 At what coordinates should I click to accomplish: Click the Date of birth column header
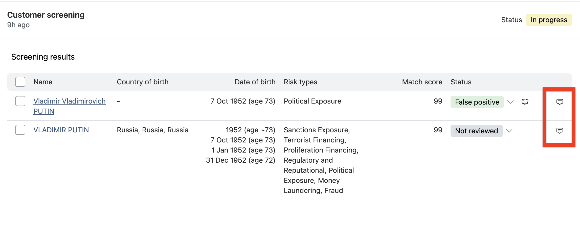[x=255, y=82]
